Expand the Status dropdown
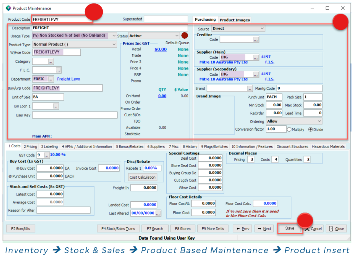 (177, 36)
